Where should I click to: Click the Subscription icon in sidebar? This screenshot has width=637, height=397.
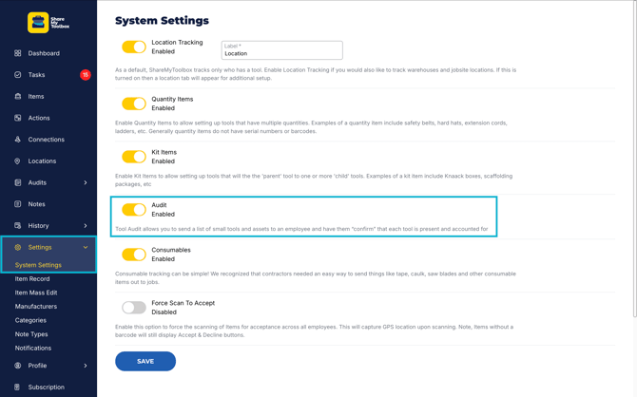17,387
